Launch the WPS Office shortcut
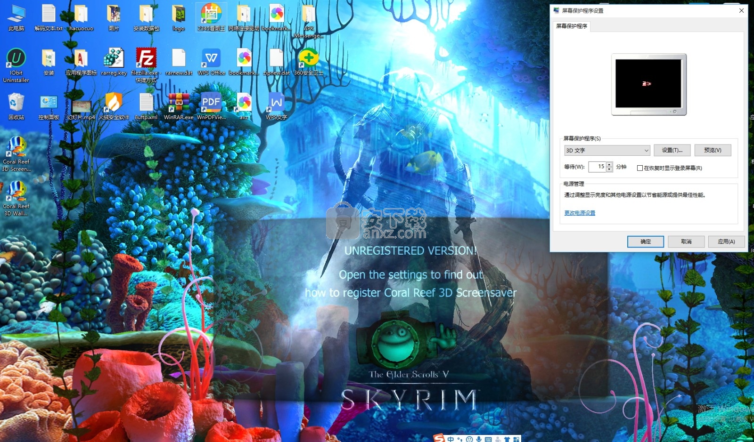Image resolution: width=754 pixels, height=442 pixels. click(211, 62)
